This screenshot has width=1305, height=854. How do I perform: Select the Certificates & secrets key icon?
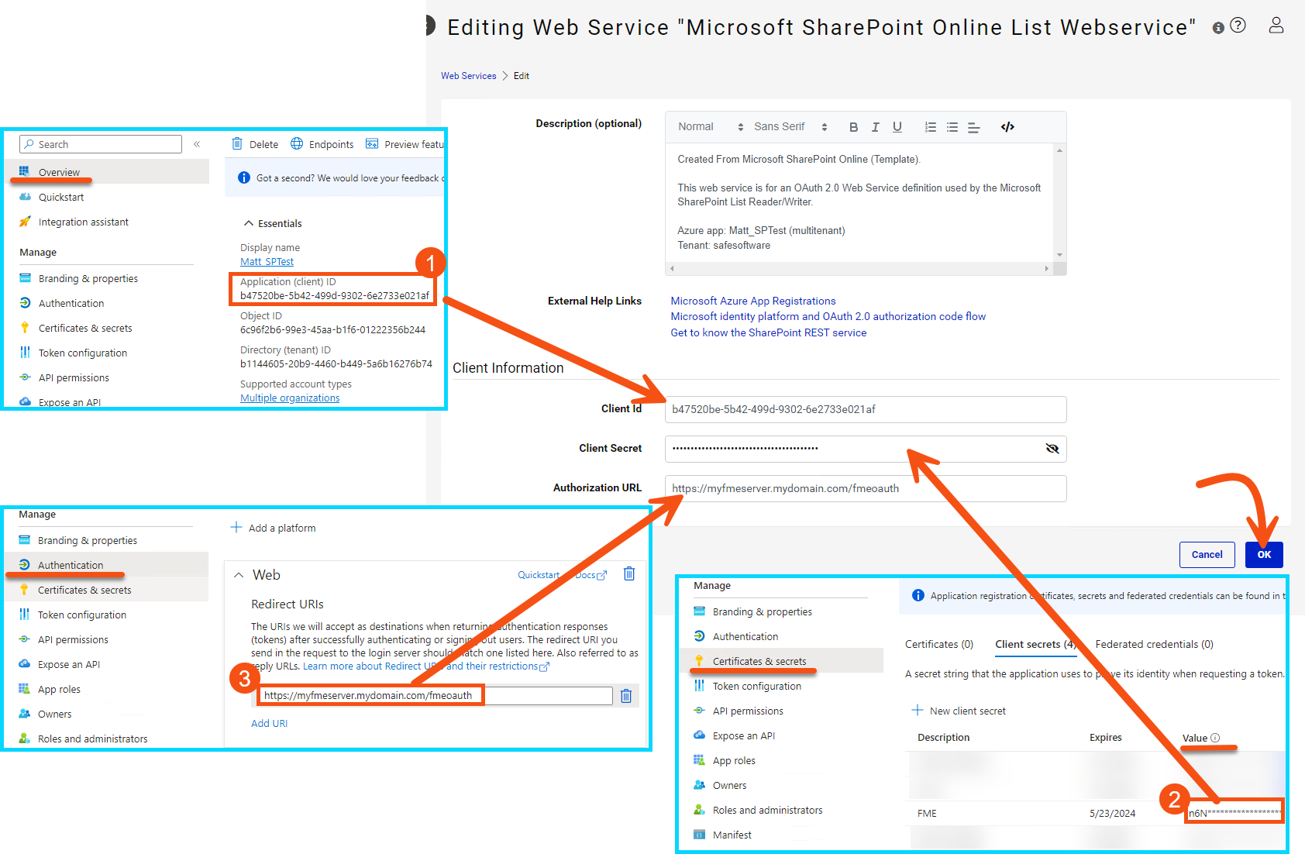click(700, 660)
